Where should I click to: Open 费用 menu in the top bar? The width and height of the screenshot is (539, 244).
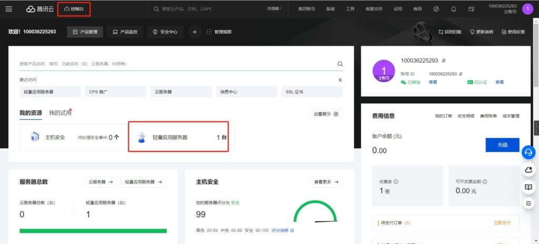(417, 9)
